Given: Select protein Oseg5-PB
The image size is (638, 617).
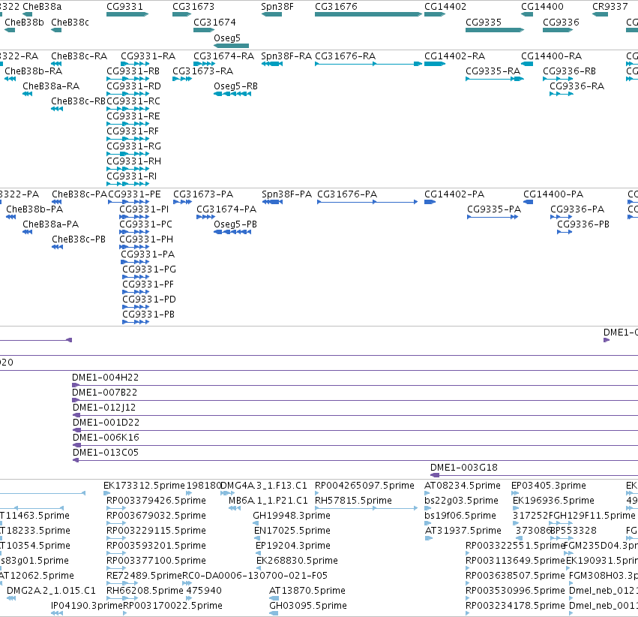Looking at the screenshot, I should tap(235, 224).
